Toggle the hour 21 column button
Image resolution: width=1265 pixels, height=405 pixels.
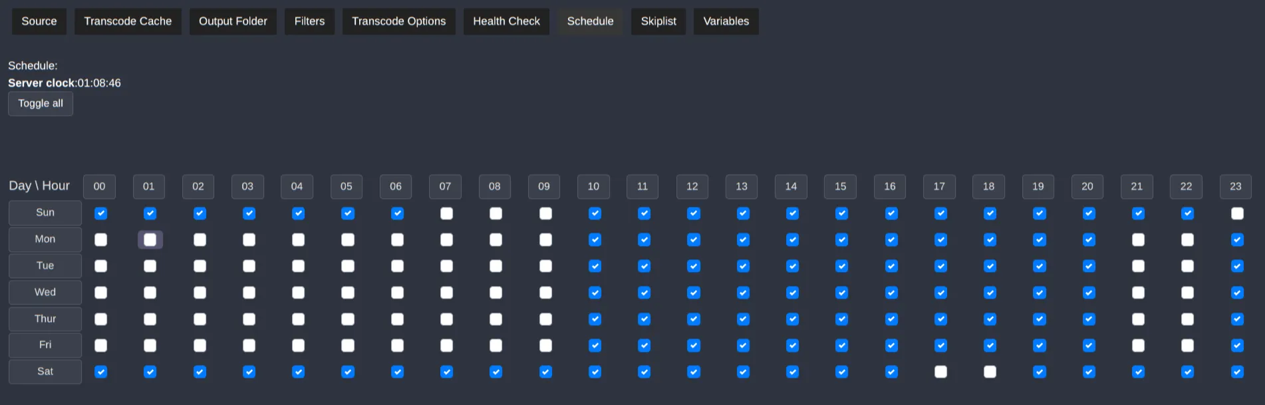[1137, 187]
